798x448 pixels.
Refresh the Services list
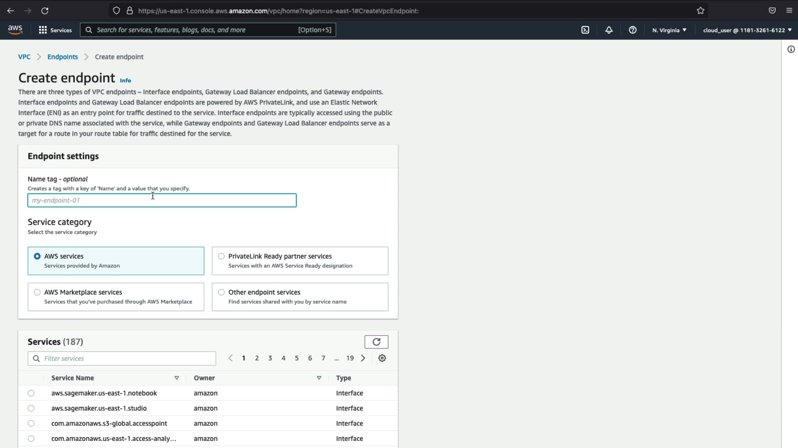pos(376,342)
